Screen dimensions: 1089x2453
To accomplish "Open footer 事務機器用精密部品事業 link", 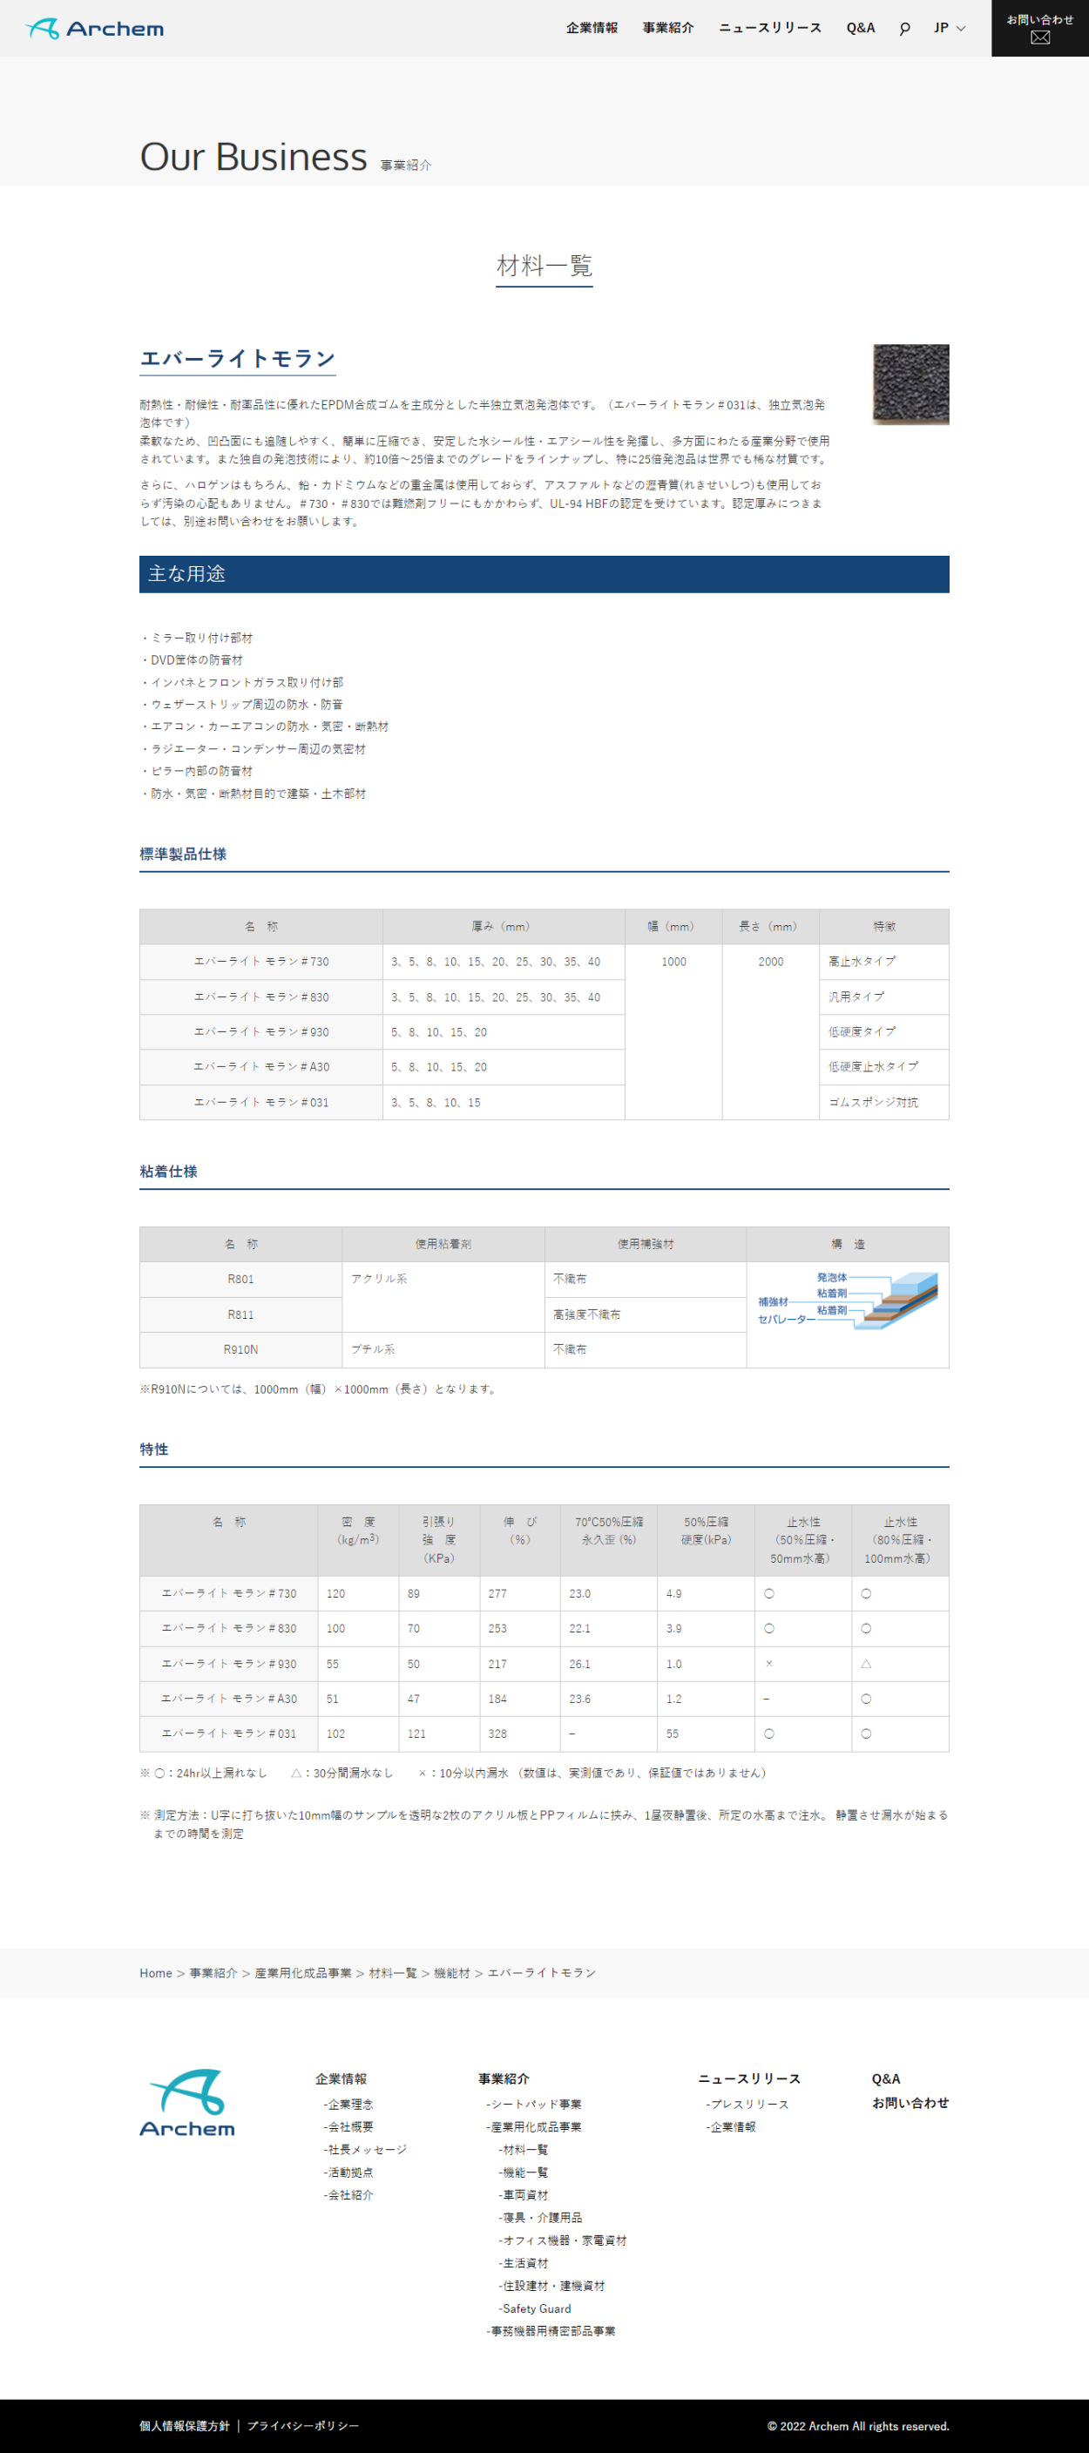I will click(x=551, y=2333).
